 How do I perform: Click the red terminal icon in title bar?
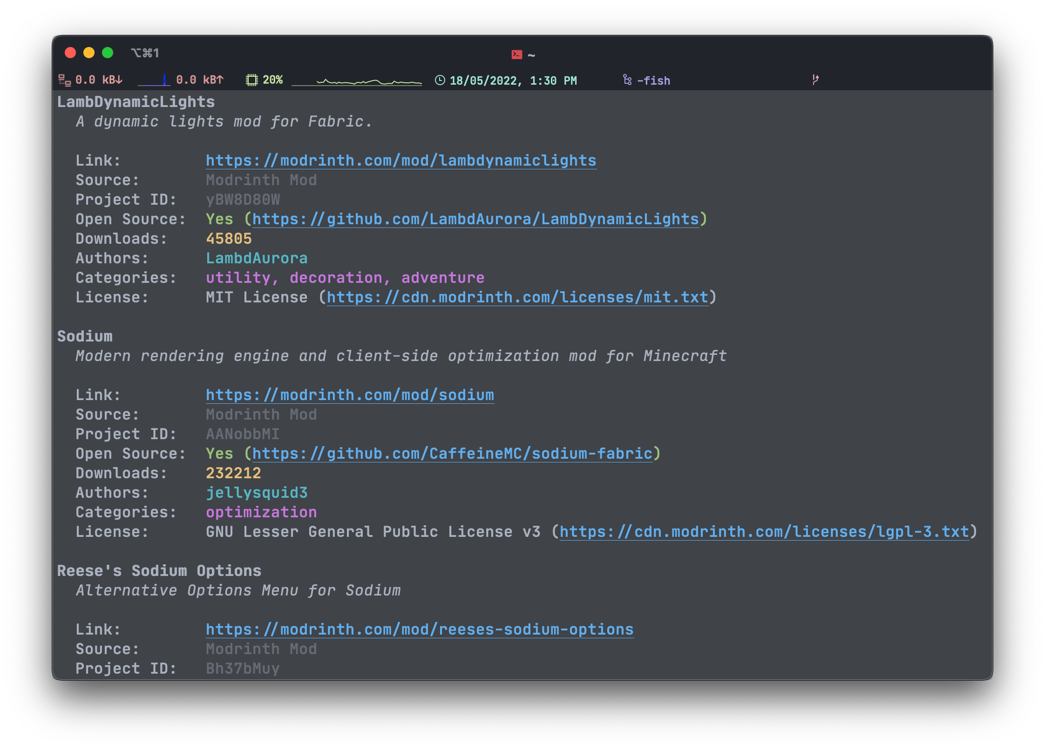[516, 55]
